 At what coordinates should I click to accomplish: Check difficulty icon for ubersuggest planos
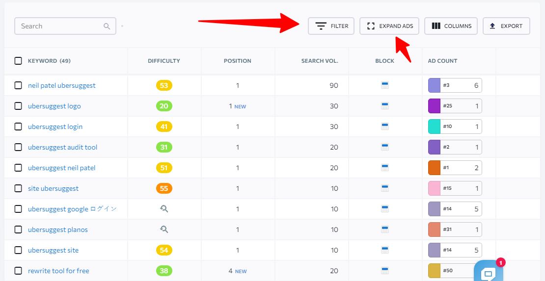pos(164,230)
